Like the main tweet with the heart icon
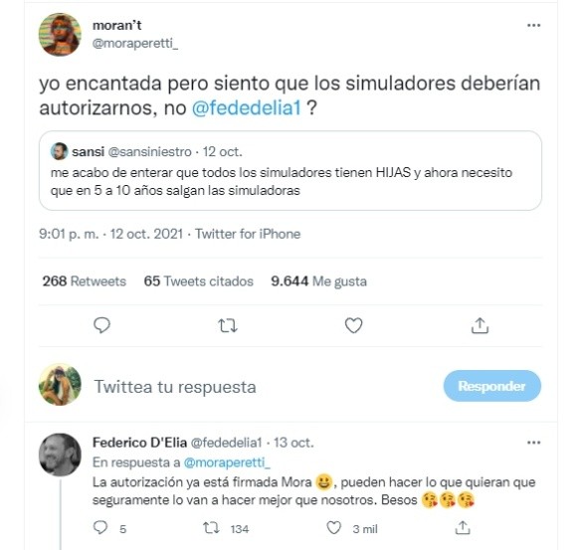This screenshot has height=550, width=580. coord(353,325)
